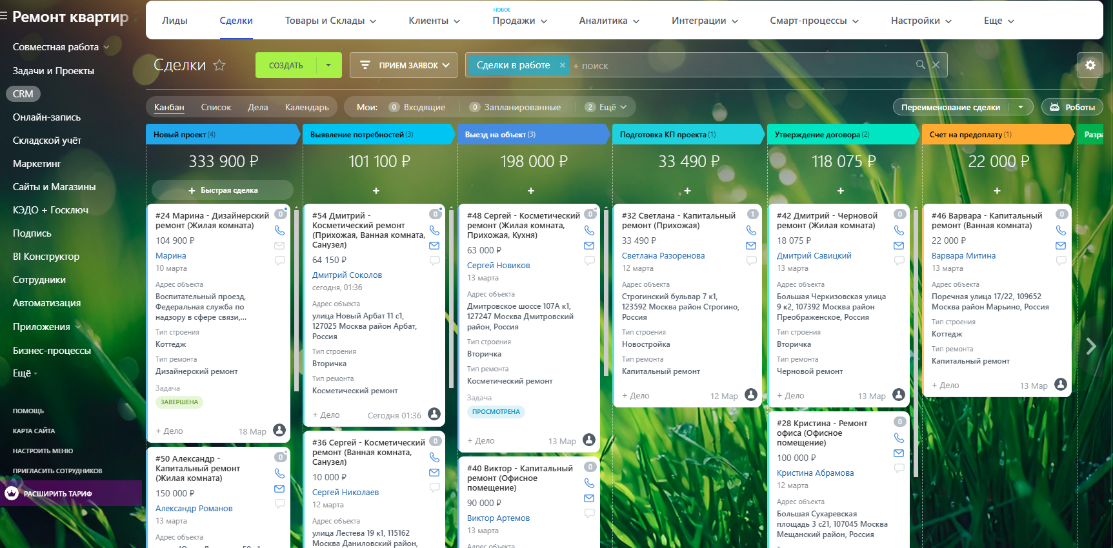Open contact link Дмитрий Соколов
This screenshot has height=548, width=1113.
[x=347, y=275]
